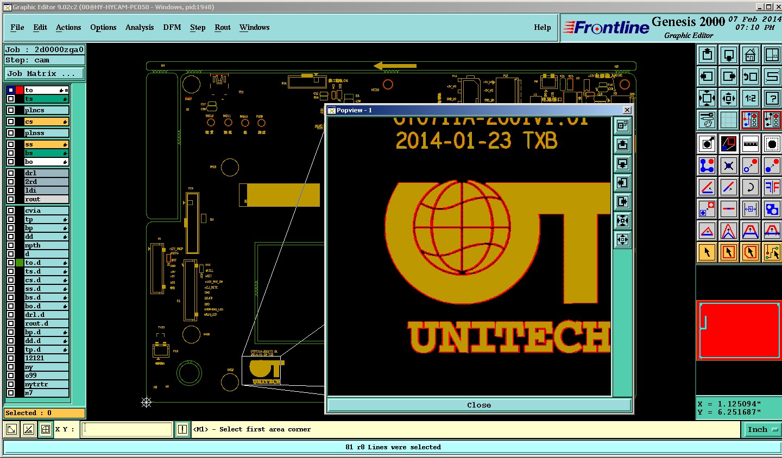Click the question mark help icon
This screenshot has width=782, height=458.
772,98
